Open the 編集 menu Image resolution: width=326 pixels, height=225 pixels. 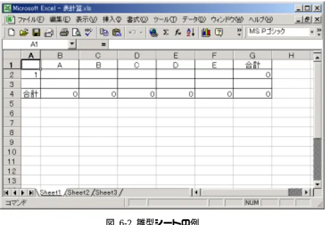click(x=60, y=20)
